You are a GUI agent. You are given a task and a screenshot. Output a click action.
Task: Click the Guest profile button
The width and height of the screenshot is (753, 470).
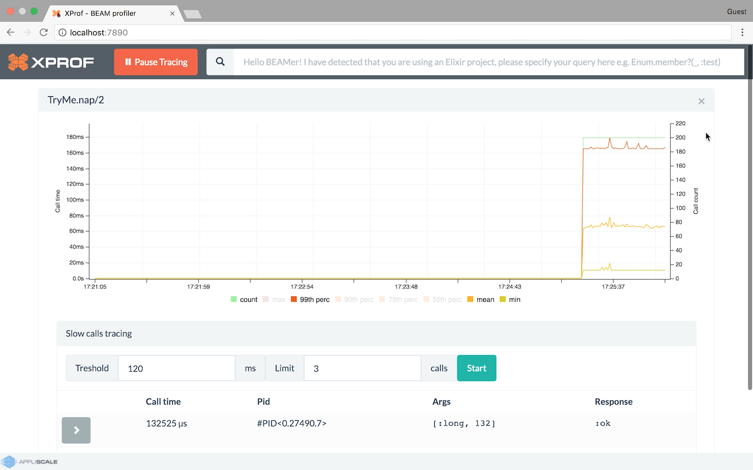tap(737, 12)
